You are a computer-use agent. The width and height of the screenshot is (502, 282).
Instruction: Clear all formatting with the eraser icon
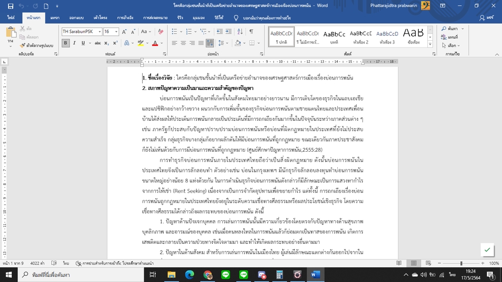pos(161,31)
